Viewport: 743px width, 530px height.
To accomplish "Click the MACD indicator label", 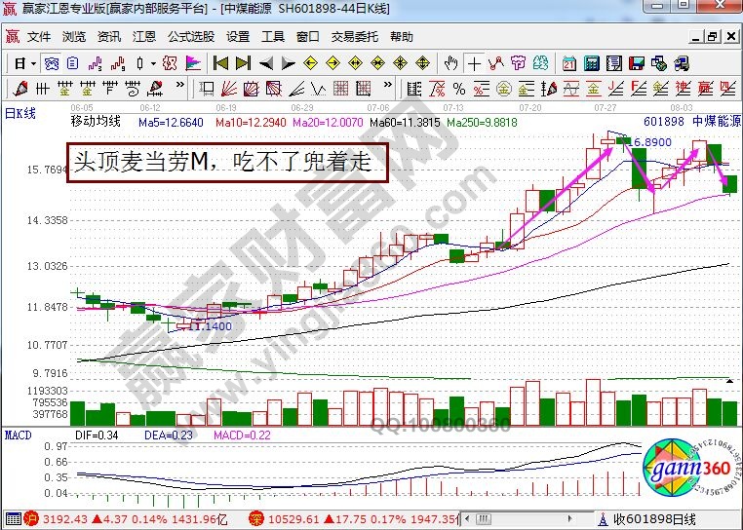I will point(18,434).
